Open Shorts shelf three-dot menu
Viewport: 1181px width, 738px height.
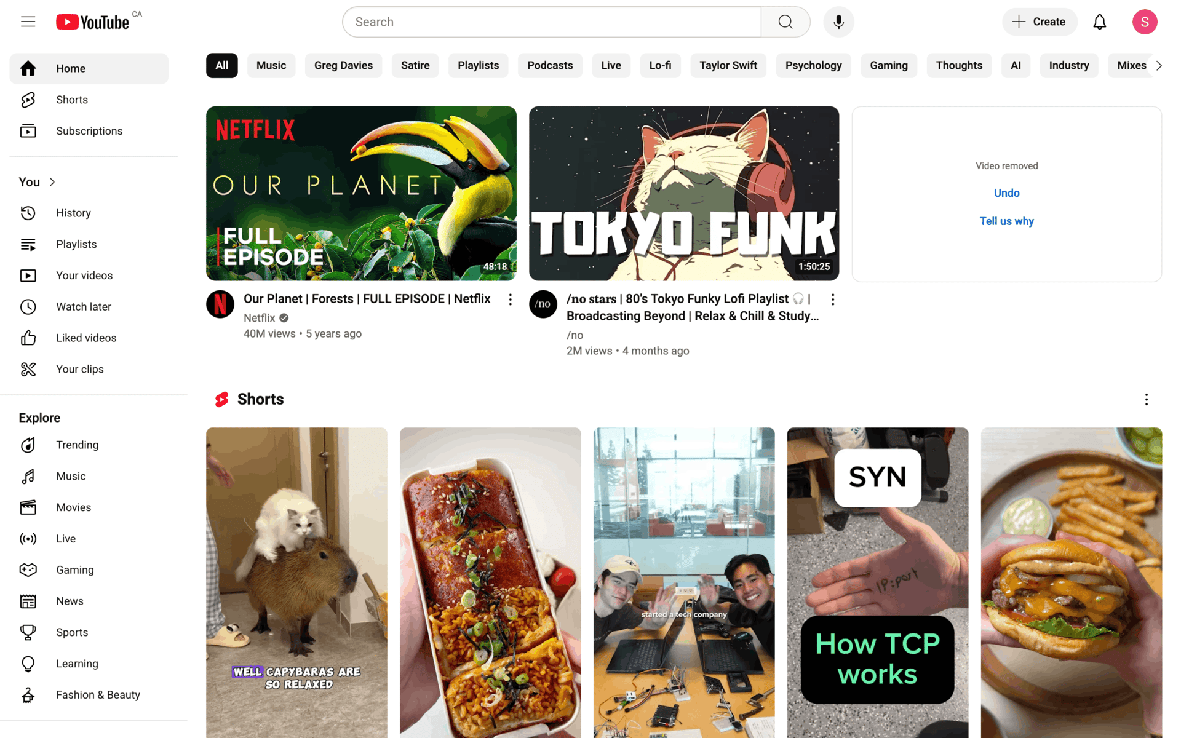click(1147, 400)
